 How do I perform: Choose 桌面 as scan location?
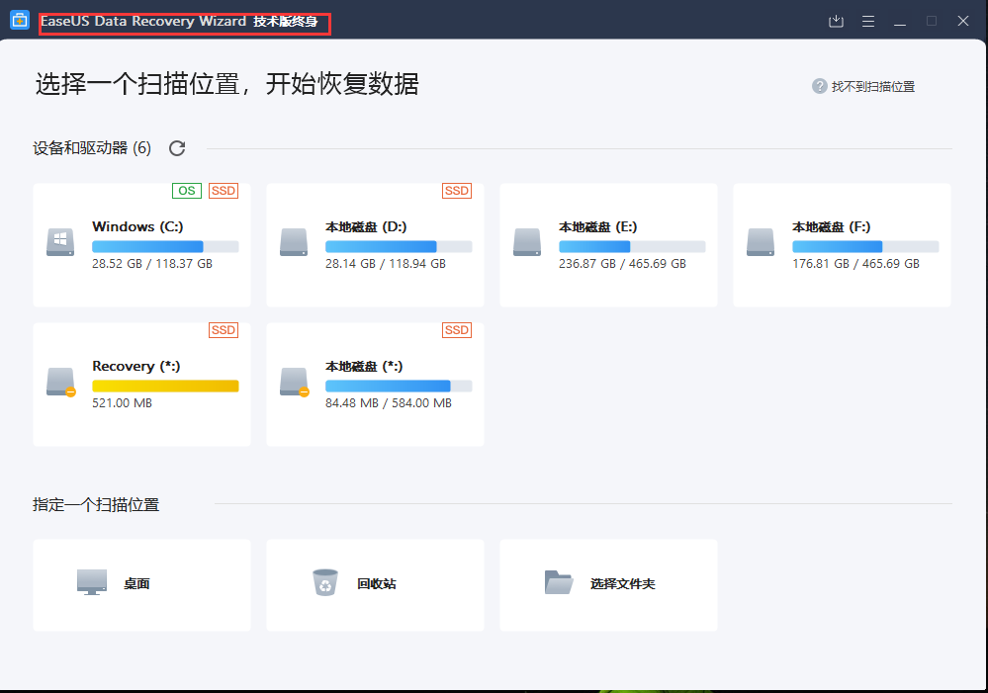pyautogui.click(x=141, y=584)
